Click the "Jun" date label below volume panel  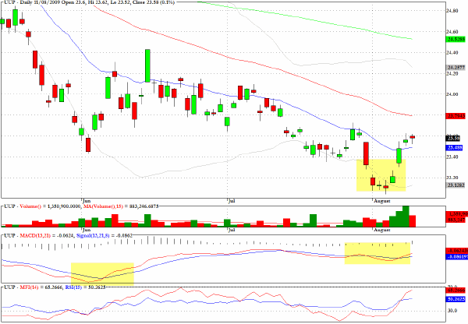click(87, 230)
